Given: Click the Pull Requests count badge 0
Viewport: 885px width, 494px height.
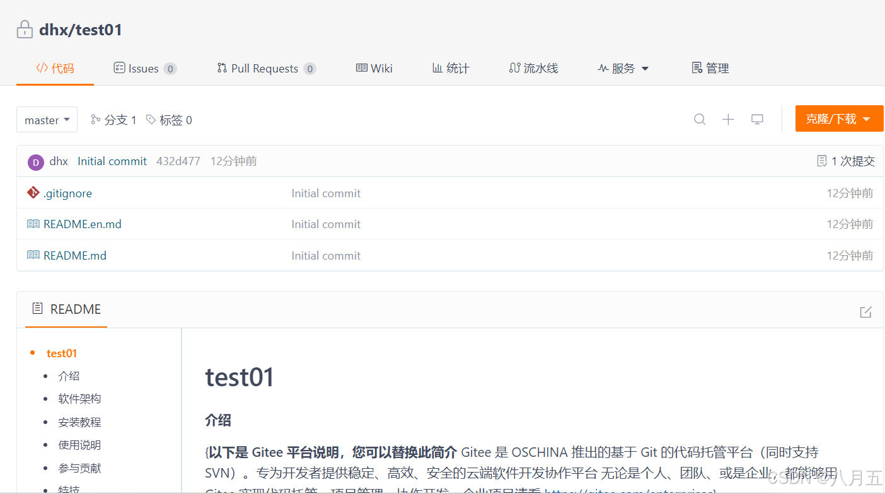Looking at the screenshot, I should (309, 69).
